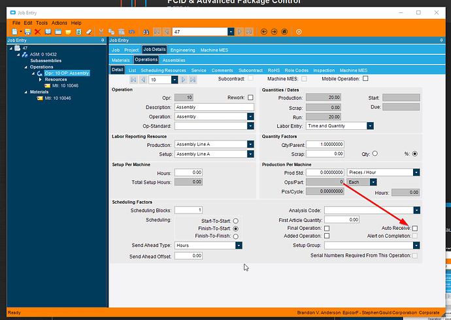
Task: Select the % scrap radio button
Action: tap(415, 153)
